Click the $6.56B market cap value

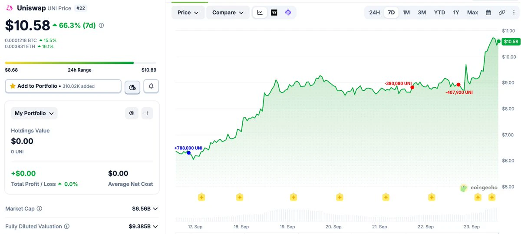(x=141, y=209)
